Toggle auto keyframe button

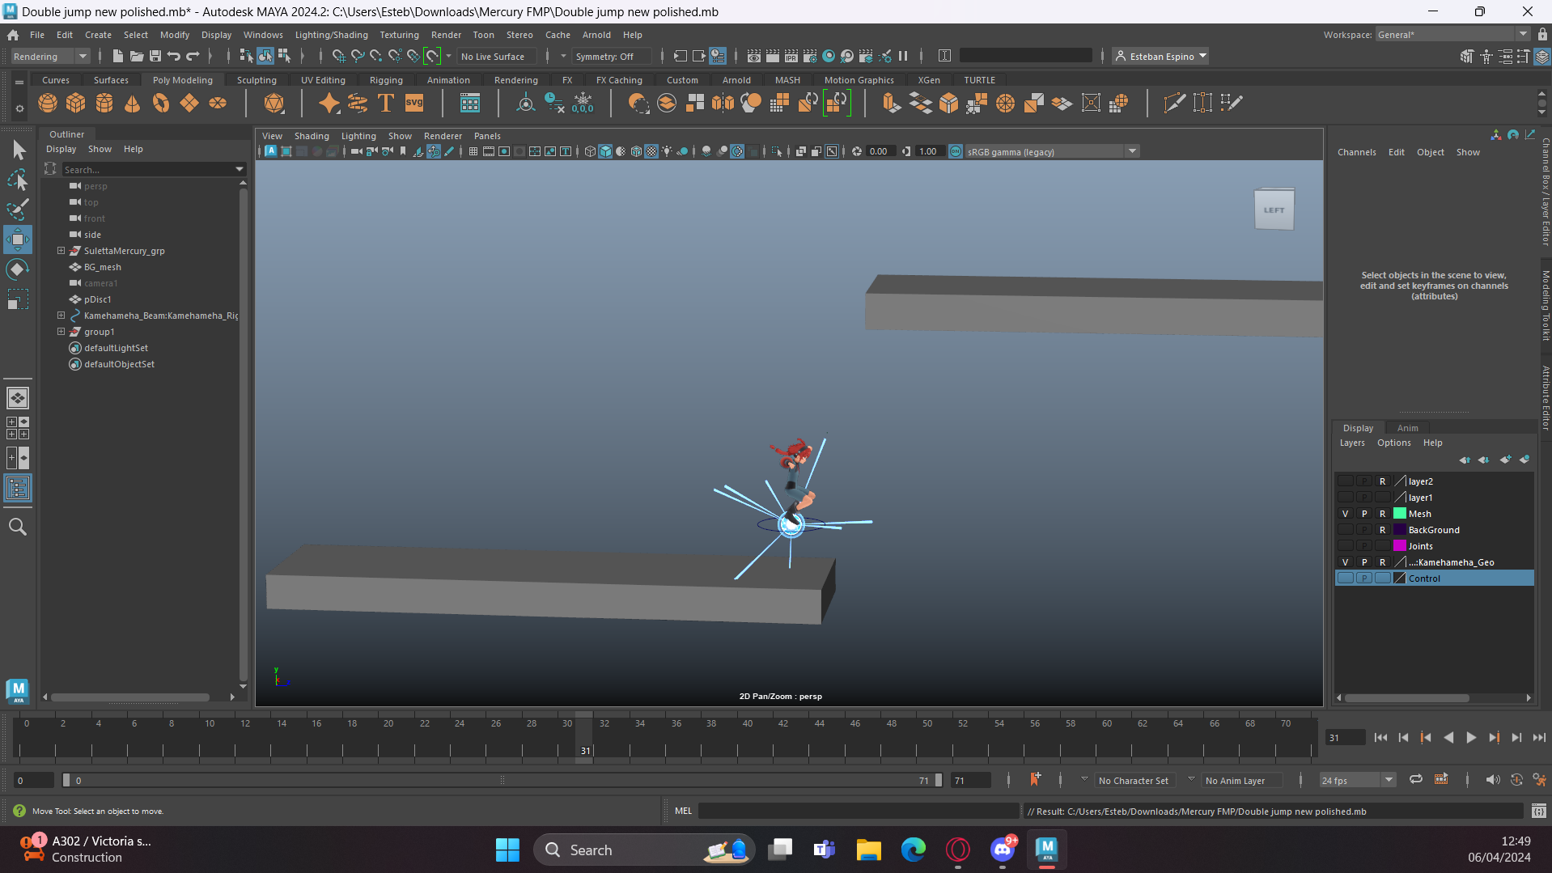[x=1516, y=780]
